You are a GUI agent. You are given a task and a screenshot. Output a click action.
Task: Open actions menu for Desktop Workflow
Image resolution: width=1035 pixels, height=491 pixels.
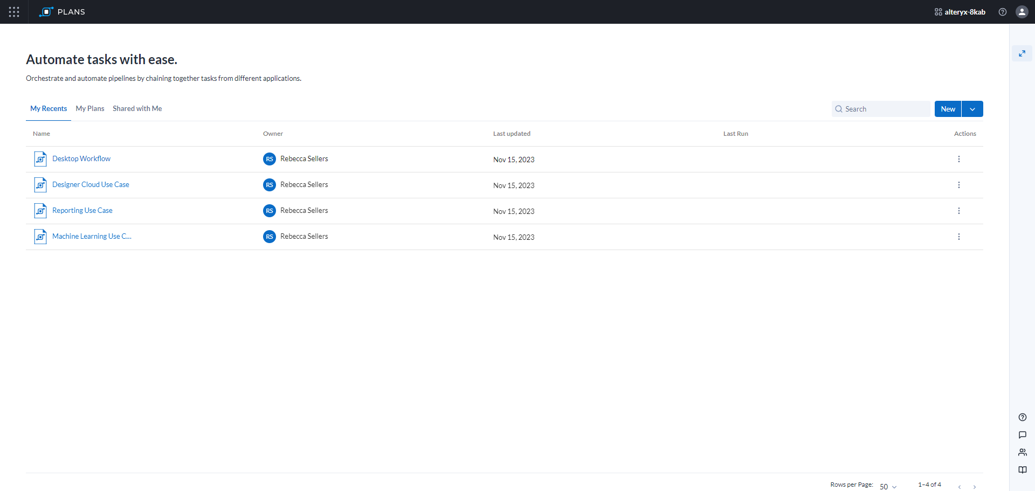point(958,159)
